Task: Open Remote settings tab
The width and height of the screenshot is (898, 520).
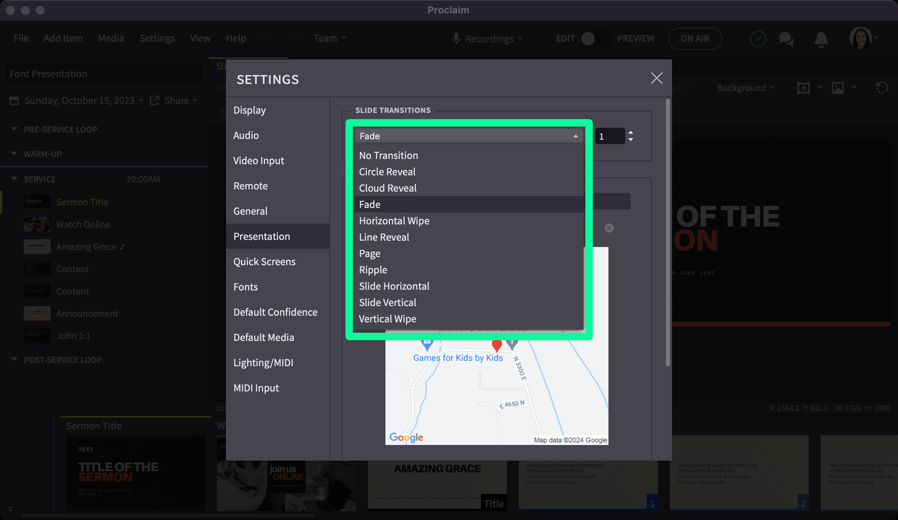Action: click(278, 186)
